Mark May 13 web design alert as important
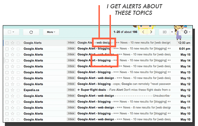Screen dimensions: 198x126 18,78
